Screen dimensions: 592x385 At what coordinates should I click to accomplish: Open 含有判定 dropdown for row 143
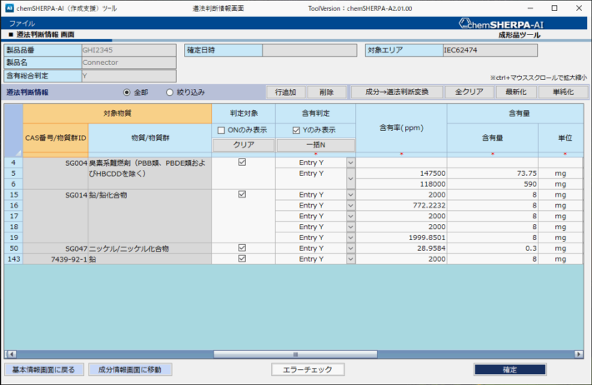click(349, 259)
